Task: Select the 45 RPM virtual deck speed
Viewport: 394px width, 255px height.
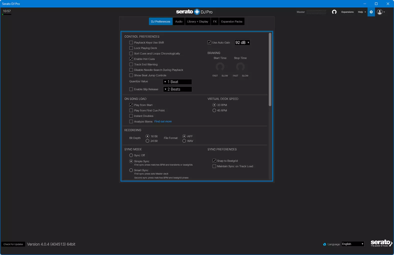Action: (x=214, y=110)
